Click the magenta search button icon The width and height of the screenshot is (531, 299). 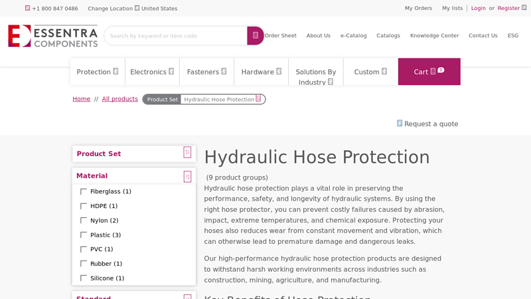(256, 35)
